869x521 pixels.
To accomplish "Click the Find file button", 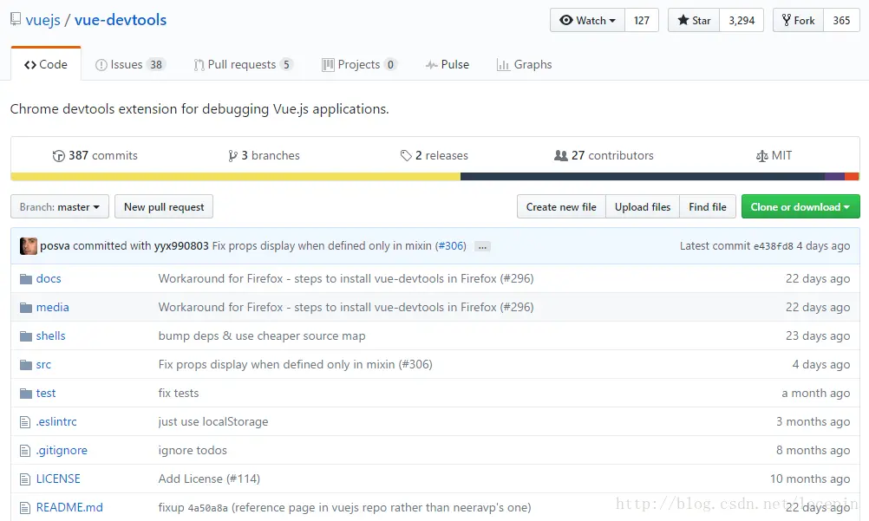I will pyautogui.click(x=708, y=206).
